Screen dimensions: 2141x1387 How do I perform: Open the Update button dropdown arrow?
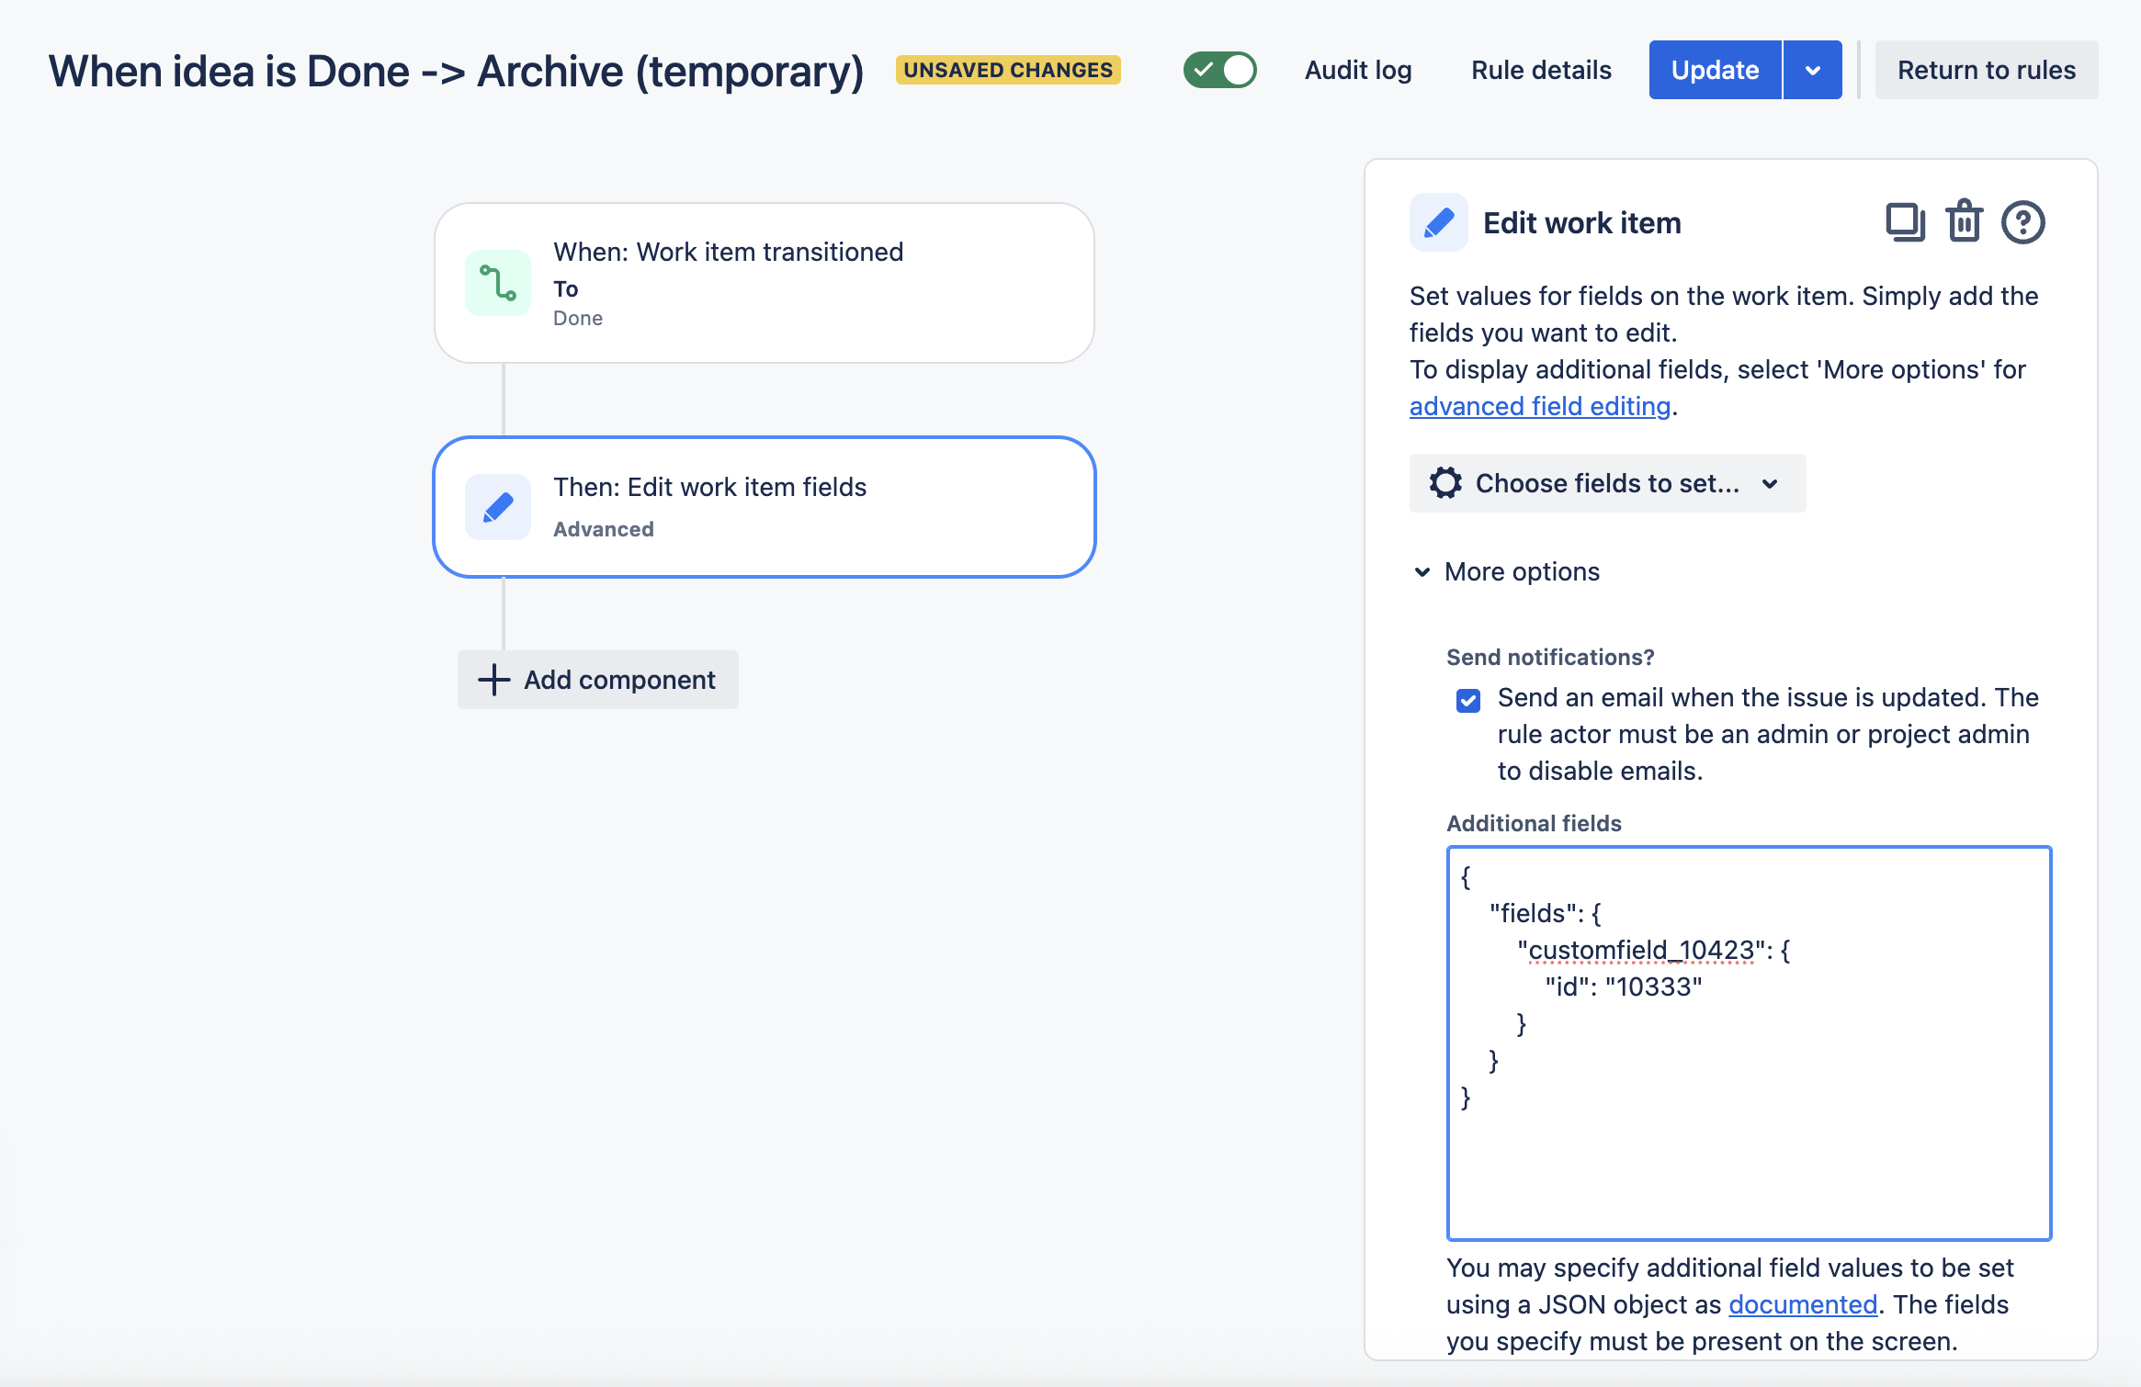click(x=1813, y=69)
